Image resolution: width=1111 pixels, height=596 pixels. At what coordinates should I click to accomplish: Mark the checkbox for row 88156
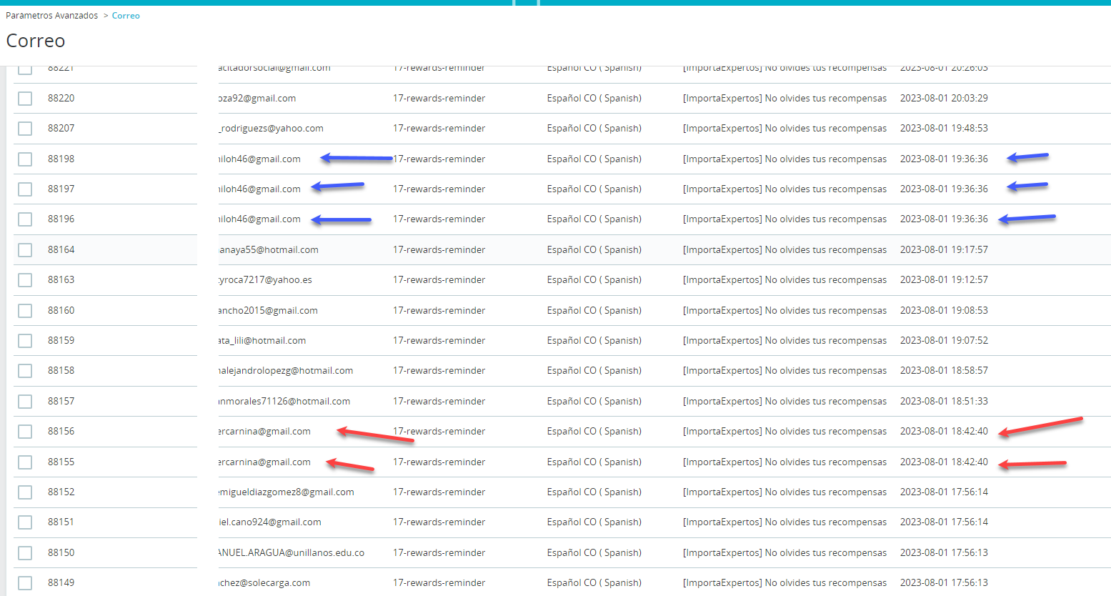point(25,432)
